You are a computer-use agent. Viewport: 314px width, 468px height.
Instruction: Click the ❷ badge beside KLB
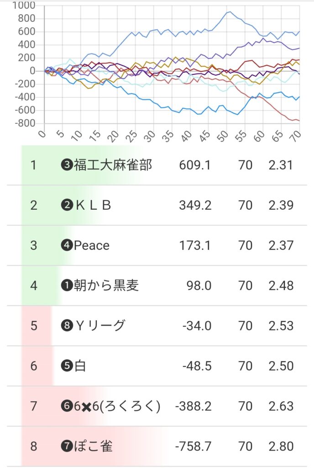[x=67, y=205]
